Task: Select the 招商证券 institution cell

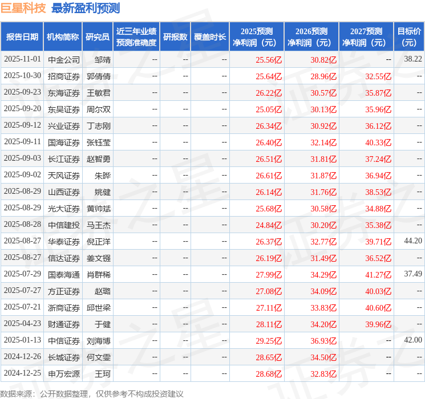Action: 64,76
